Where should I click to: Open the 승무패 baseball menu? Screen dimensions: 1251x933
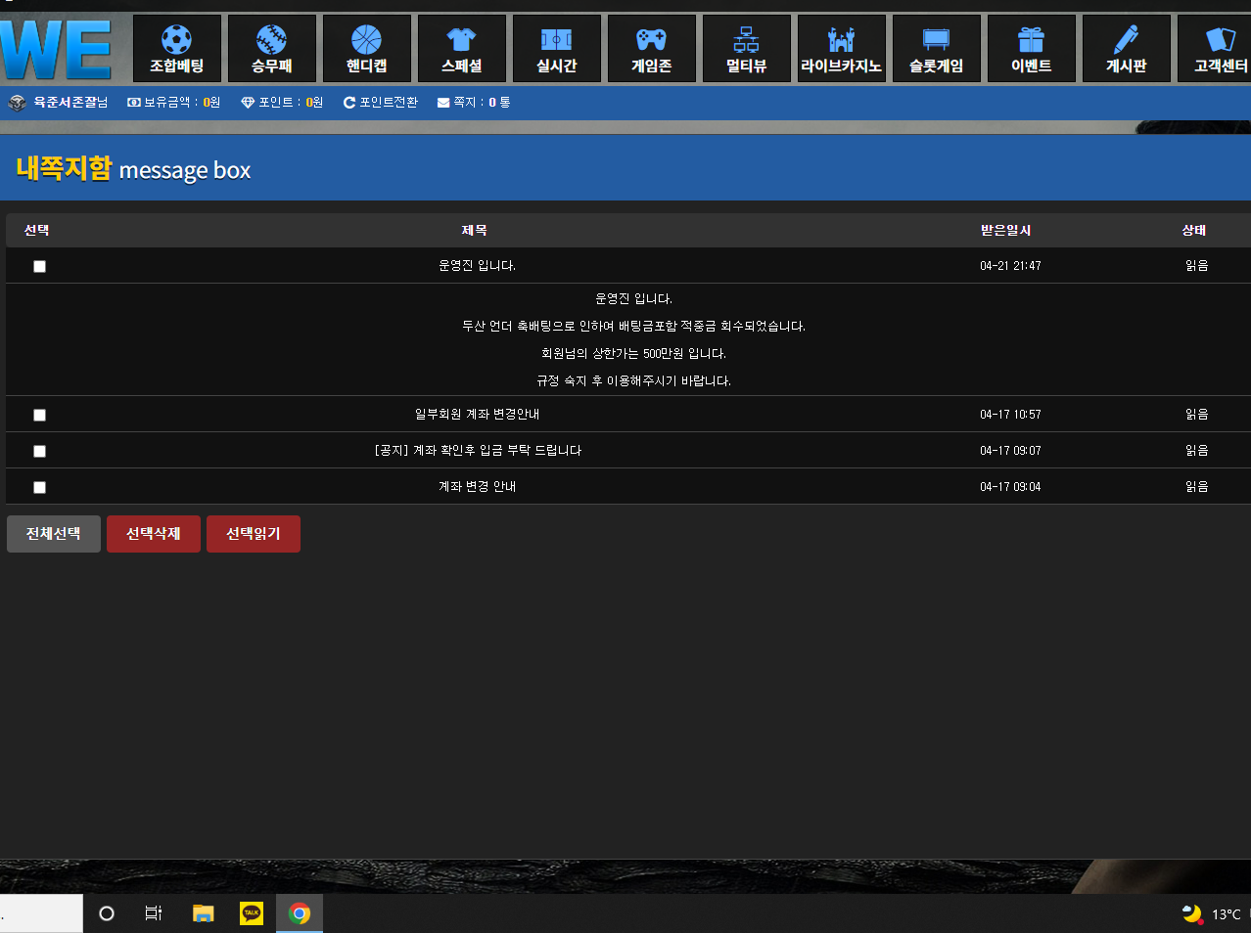[x=272, y=49]
